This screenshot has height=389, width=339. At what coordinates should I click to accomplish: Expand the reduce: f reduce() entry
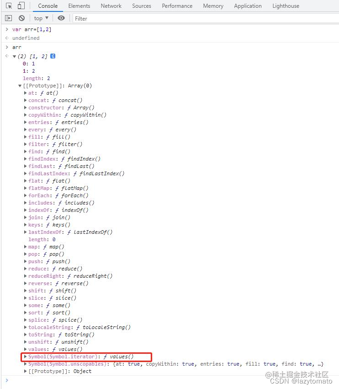coord(25,269)
